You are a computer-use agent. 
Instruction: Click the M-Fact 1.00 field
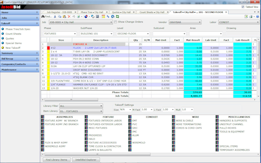[147, 110]
